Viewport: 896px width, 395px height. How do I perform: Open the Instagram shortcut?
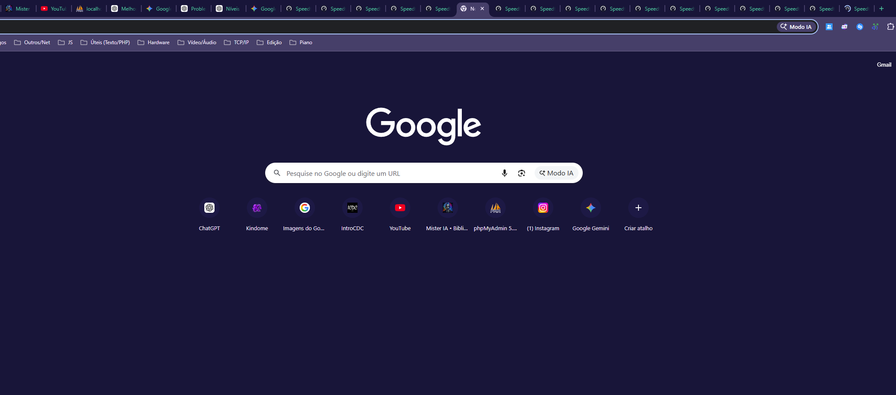click(x=543, y=208)
